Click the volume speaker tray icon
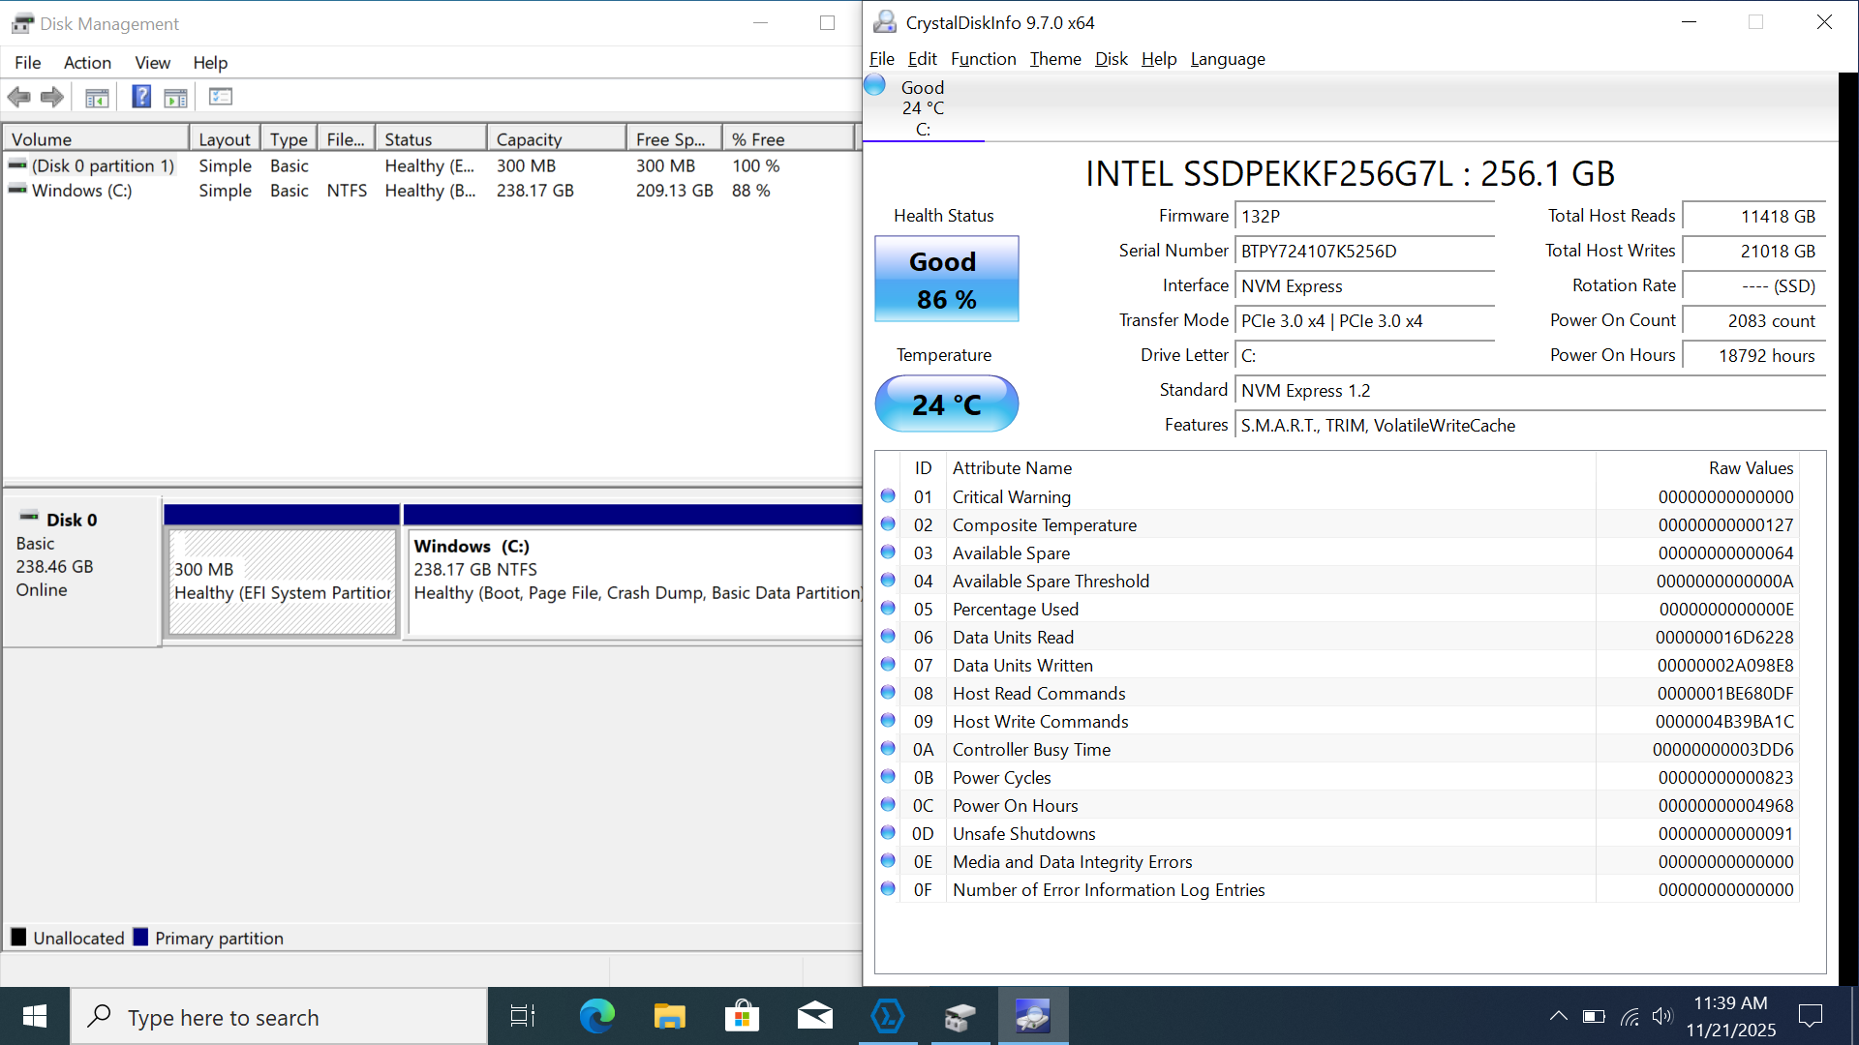 click(1662, 1016)
